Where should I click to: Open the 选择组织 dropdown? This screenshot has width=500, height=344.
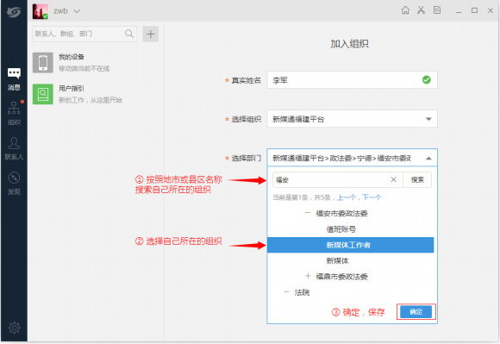click(x=352, y=119)
